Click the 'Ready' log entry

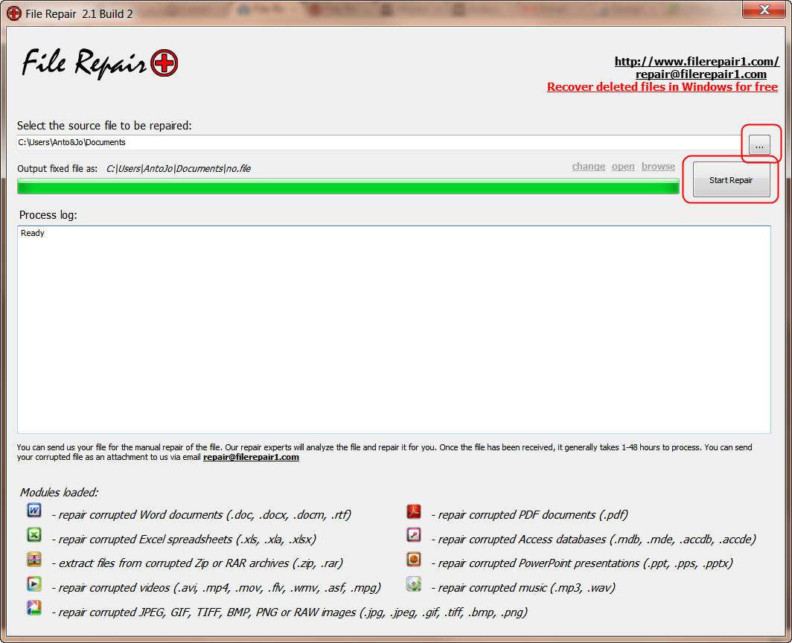[32, 233]
